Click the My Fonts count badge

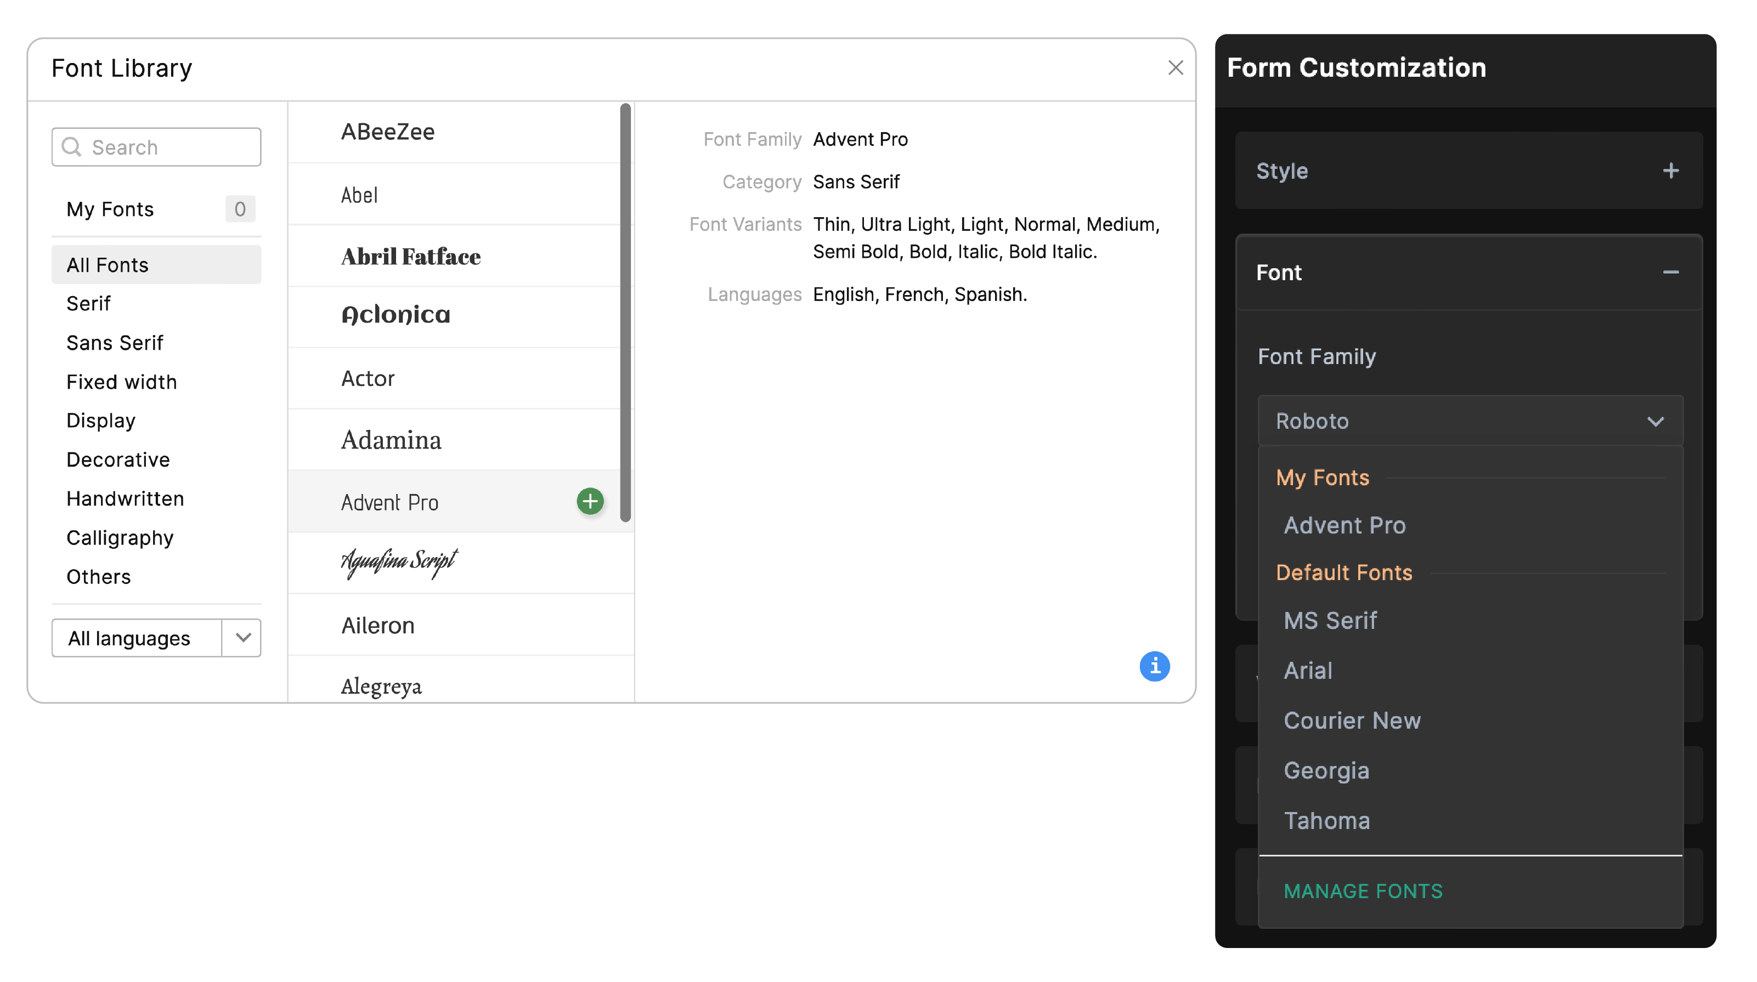pos(240,209)
